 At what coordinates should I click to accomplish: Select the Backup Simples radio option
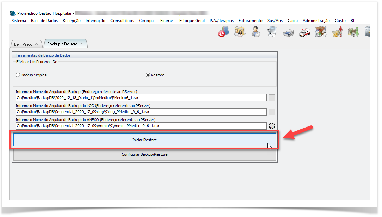[18, 75]
